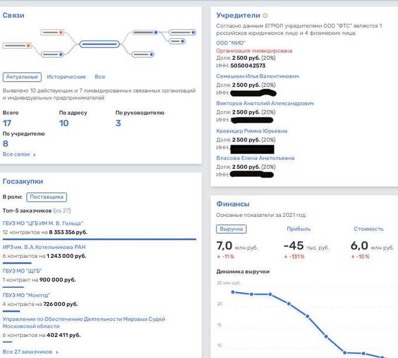The width and height of the screenshot is (398, 358).
Task: Select the Все connections tab
Action: pyautogui.click(x=99, y=77)
